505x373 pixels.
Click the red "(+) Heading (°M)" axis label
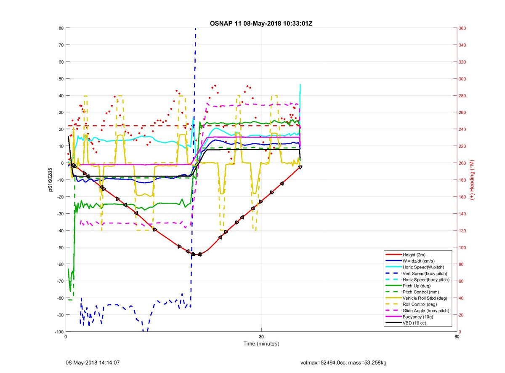tap(472, 180)
